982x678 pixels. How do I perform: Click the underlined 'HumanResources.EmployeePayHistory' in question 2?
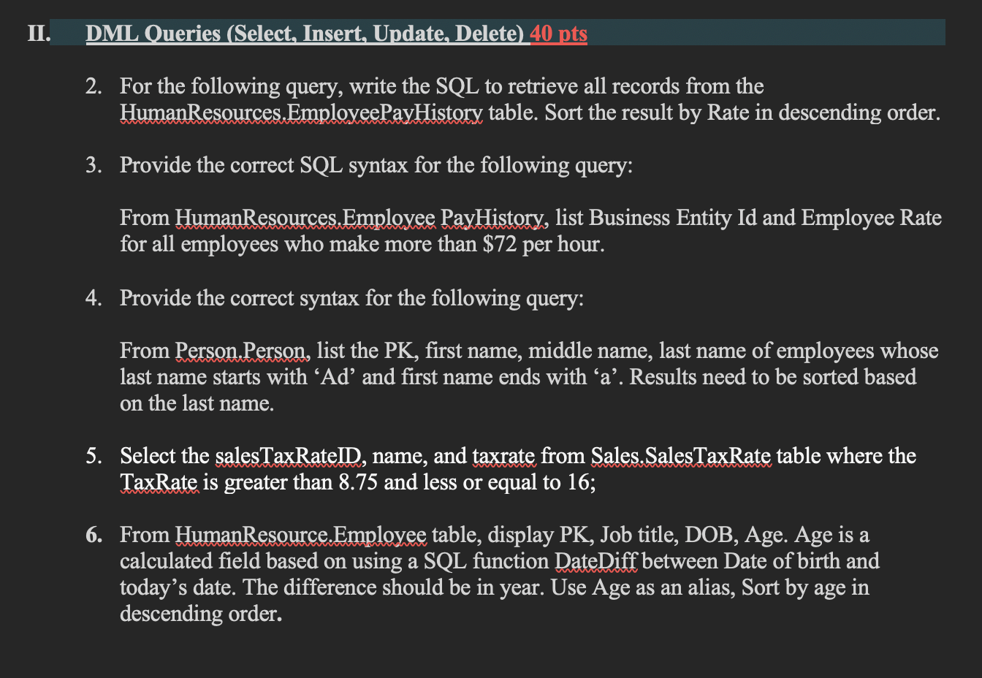tap(301, 113)
